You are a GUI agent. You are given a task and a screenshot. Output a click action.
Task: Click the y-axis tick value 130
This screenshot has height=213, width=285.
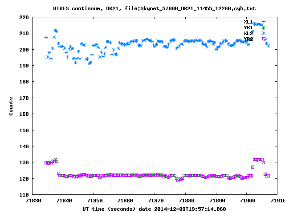pos(24,162)
